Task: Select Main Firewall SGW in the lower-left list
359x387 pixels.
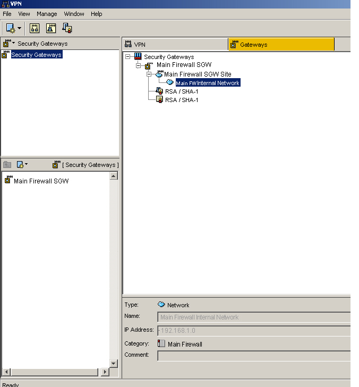Action: tap(41, 181)
